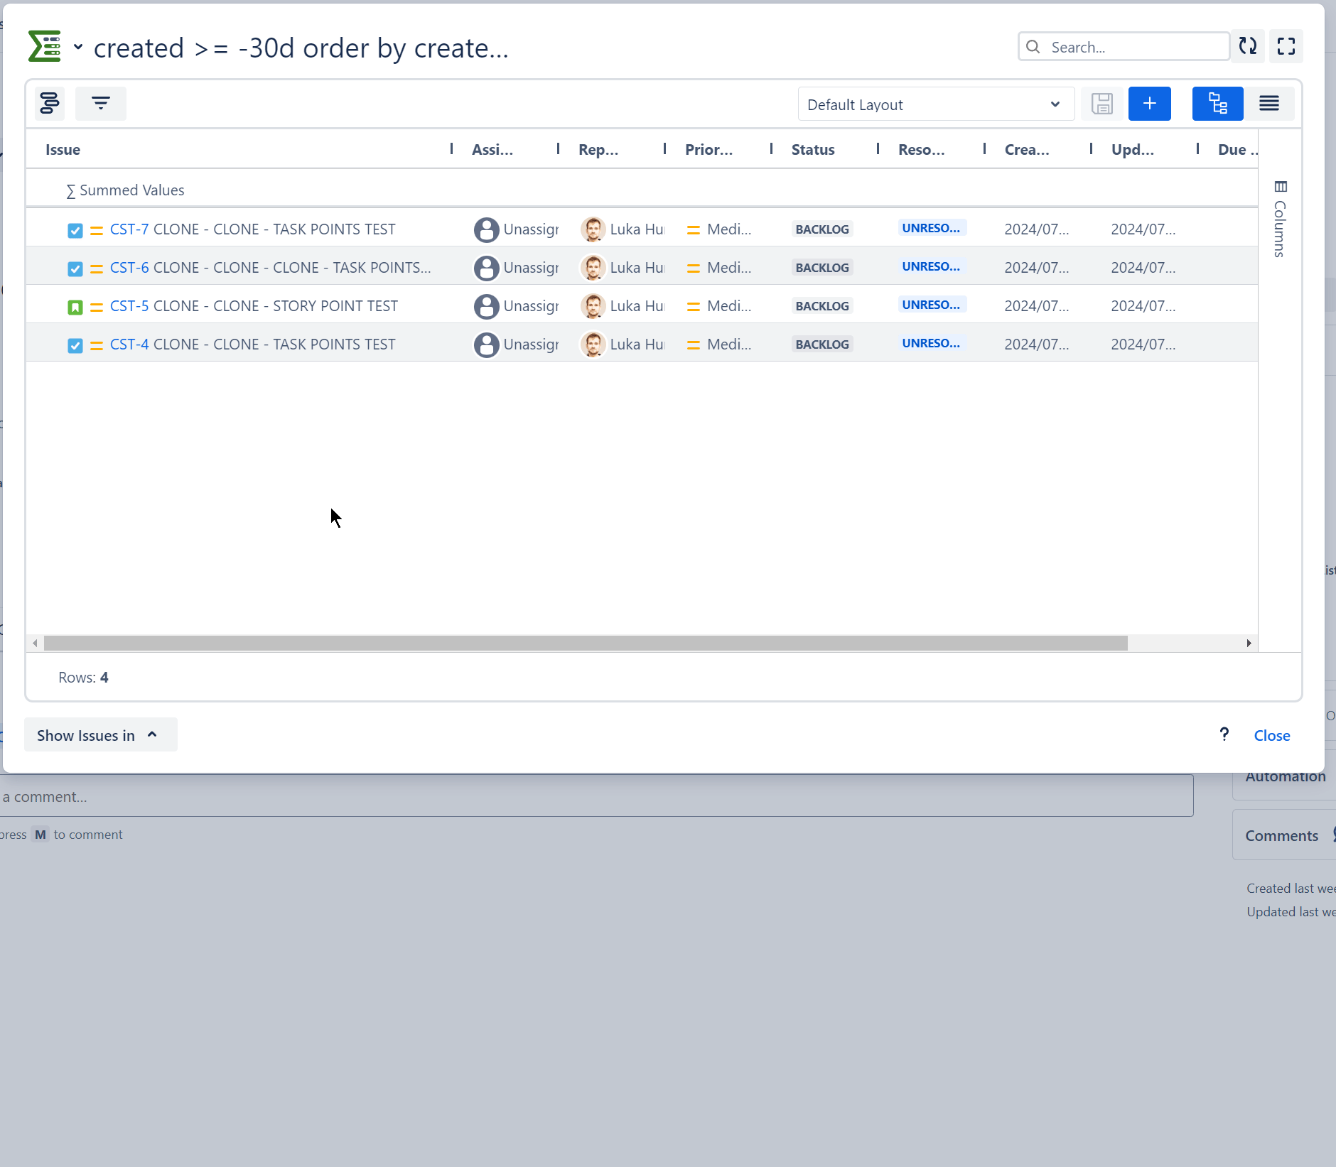Image resolution: width=1336 pixels, height=1167 pixels.
Task: Open the filter icon in the toolbar
Action: click(x=101, y=104)
